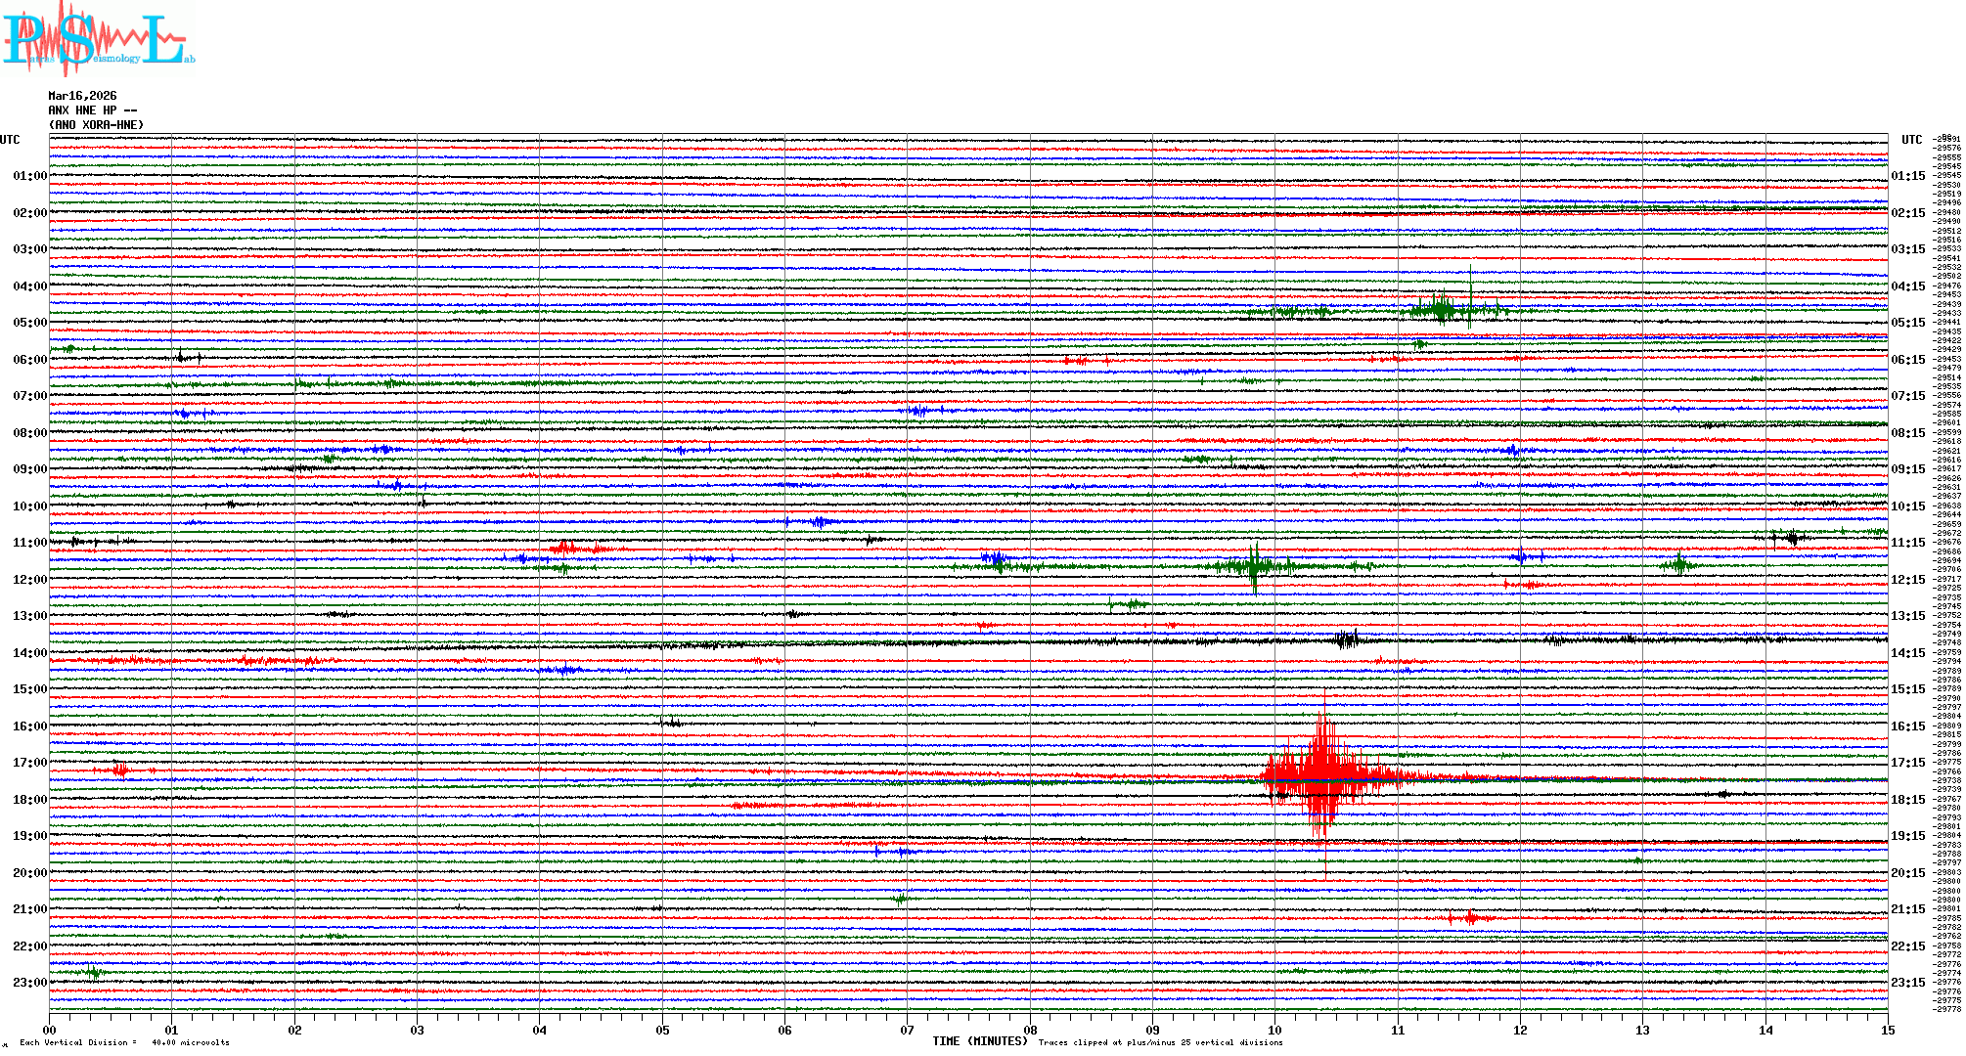
Task: Click the left UTC axis header
Action: click(x=10, y=140)
